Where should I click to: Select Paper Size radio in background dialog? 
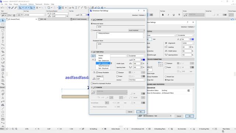(x=166, y=80)
